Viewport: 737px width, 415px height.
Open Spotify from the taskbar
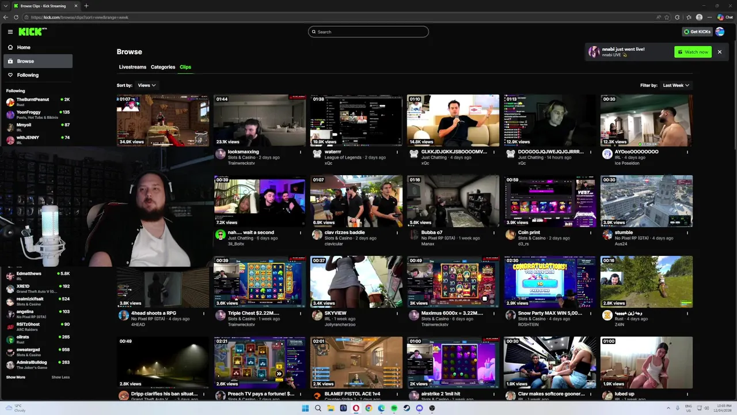coord(394,408)
